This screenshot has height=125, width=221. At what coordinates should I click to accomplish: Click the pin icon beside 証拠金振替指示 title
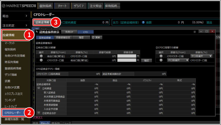coord(37,32)
